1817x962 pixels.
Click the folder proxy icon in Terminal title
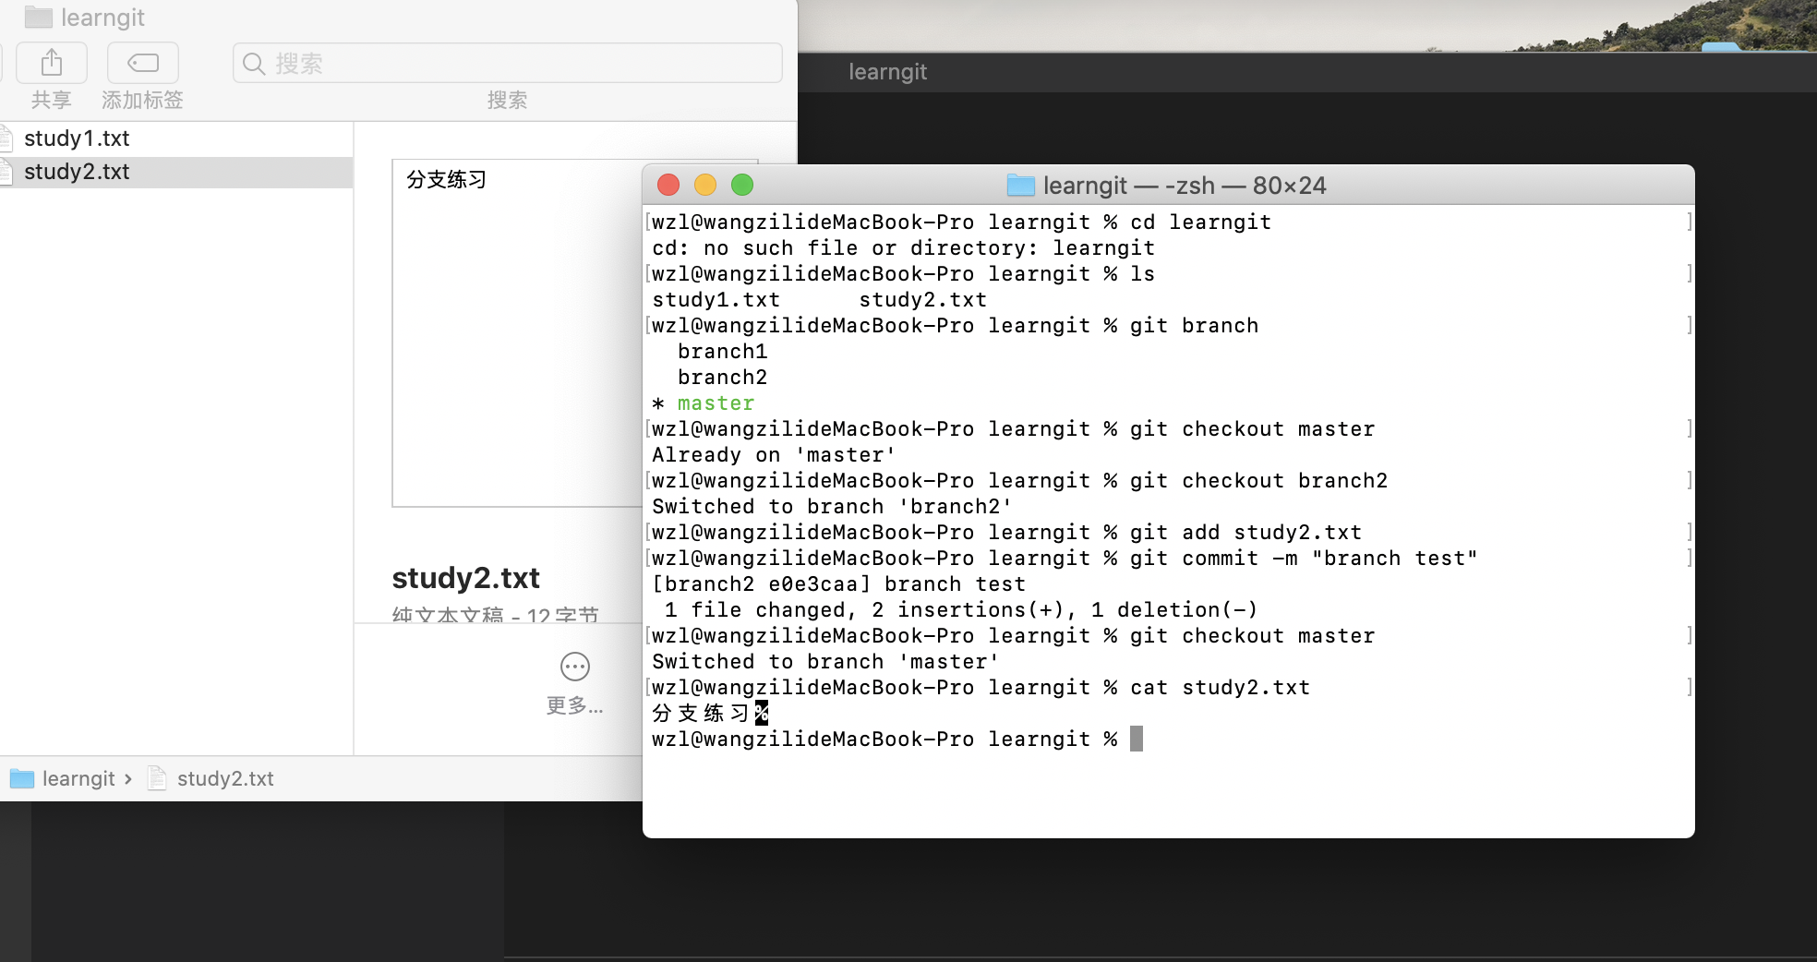click(1020, 186)
